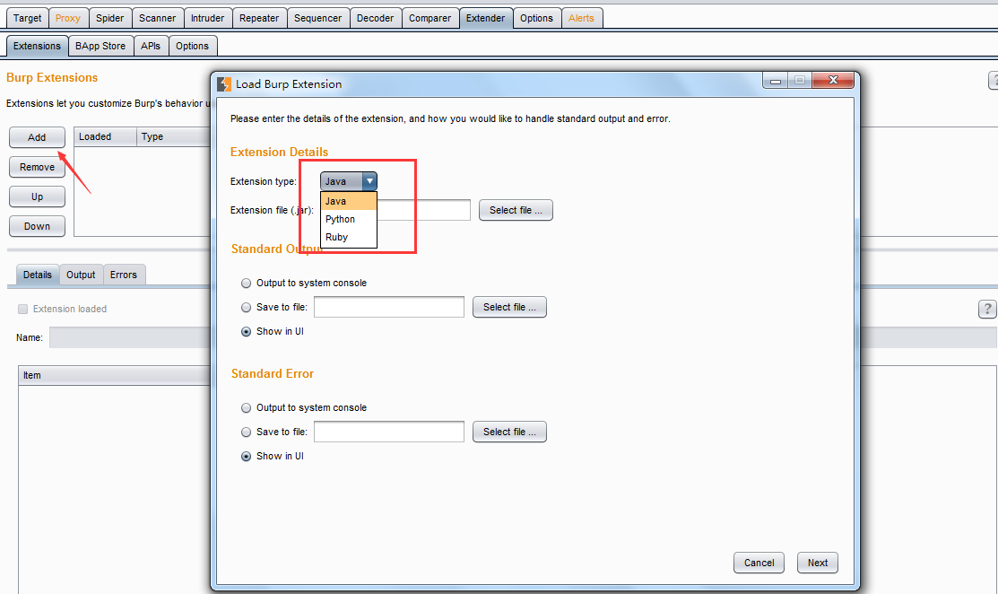Open the Decoder tab
Image resolution: width=998 pixels, height=594 pixels.
[375, 18]
